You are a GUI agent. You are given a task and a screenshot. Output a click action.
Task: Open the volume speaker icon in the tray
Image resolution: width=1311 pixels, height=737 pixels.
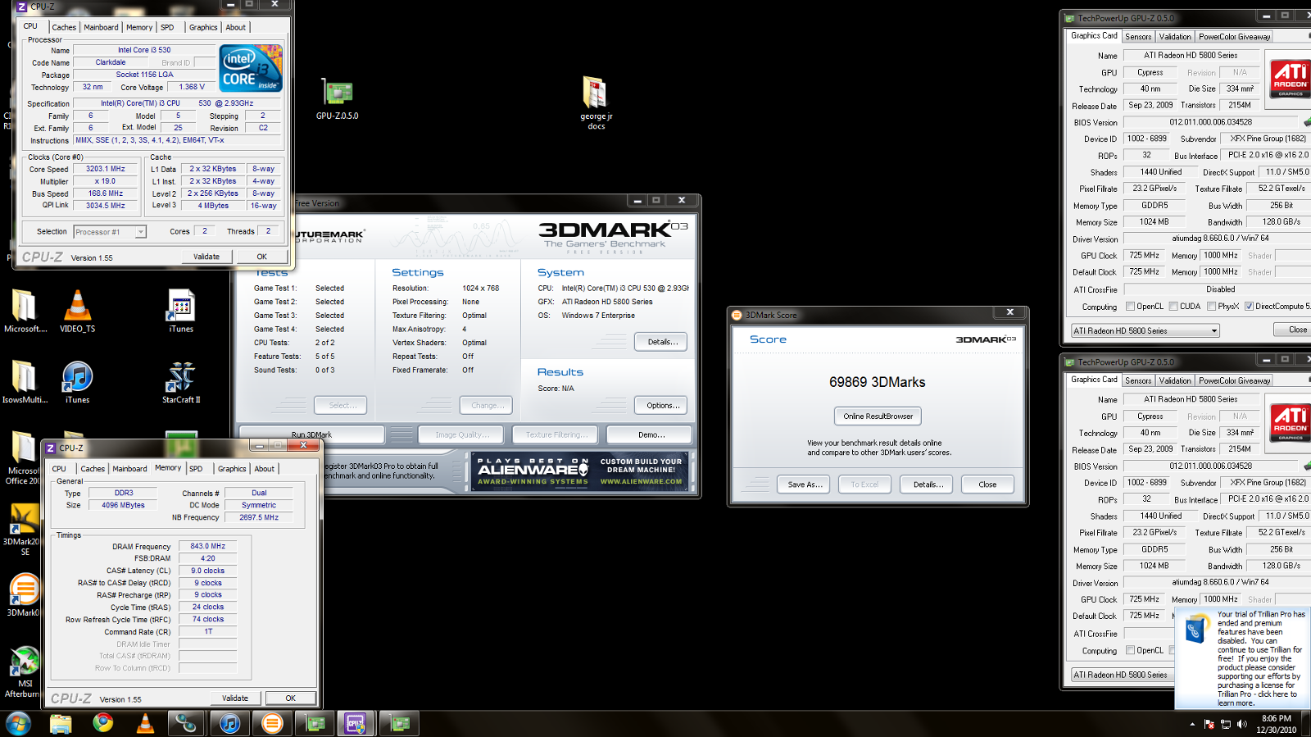pyautogui.click(x=1242, y=724)
